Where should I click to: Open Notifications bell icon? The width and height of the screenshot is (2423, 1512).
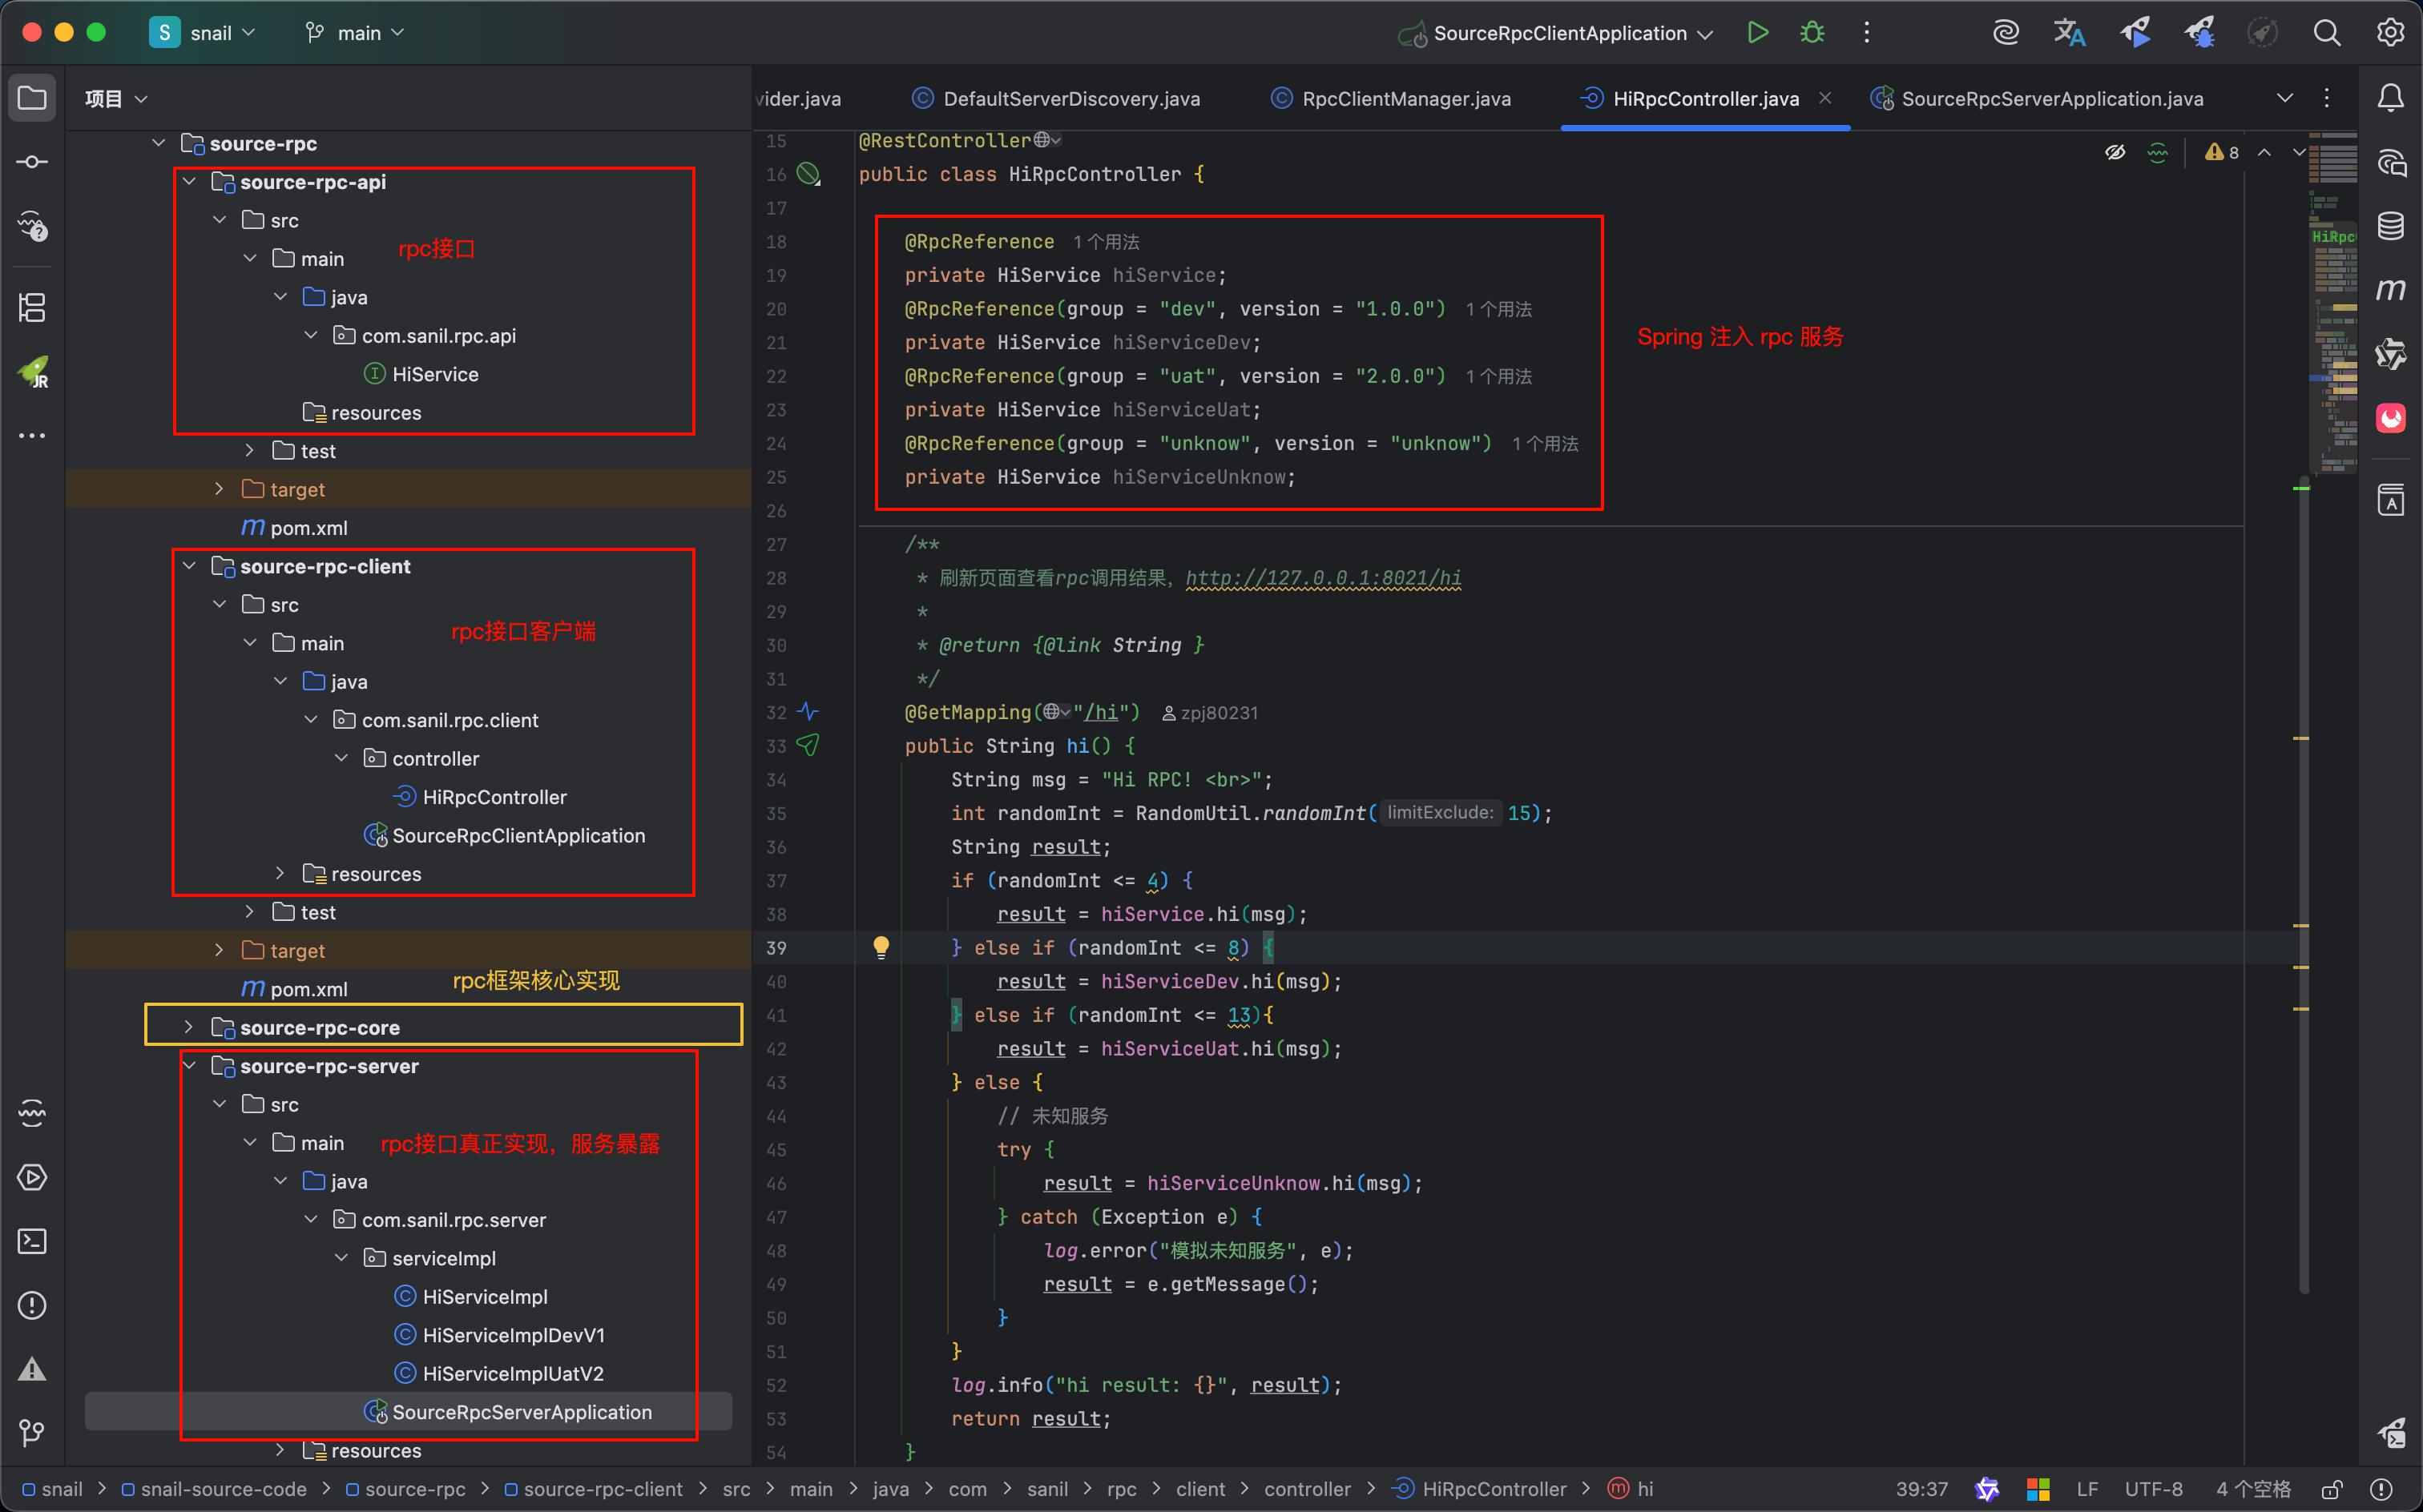click(2390, 98)
